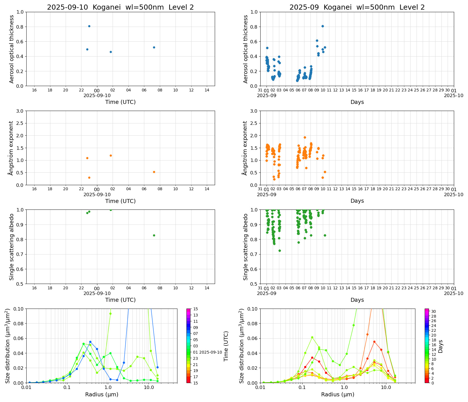Click the Days colorbar of the monthly size distribution
Image resolution: width=468 pixels, height=402 pixels.
(427, 346)
